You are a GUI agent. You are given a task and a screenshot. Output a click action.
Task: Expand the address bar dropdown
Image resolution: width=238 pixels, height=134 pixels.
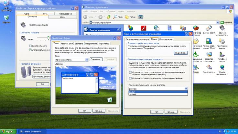pos(218,22)
